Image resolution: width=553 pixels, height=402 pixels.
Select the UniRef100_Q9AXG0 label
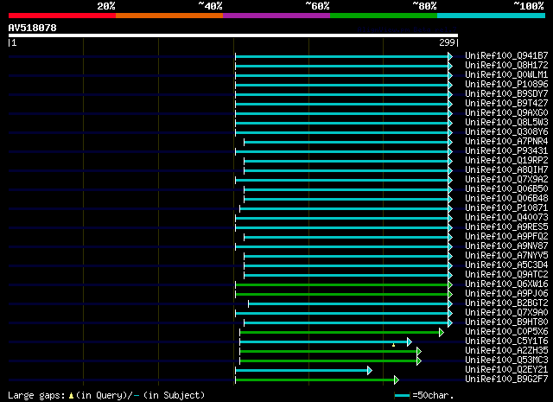(506, 112)
